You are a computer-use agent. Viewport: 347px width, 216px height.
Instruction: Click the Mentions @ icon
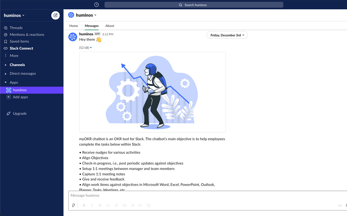(x=6, y=35)
